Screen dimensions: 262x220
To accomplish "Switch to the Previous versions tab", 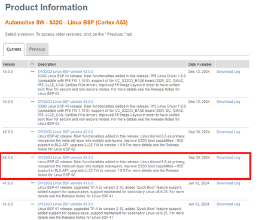I will (37, 49).
